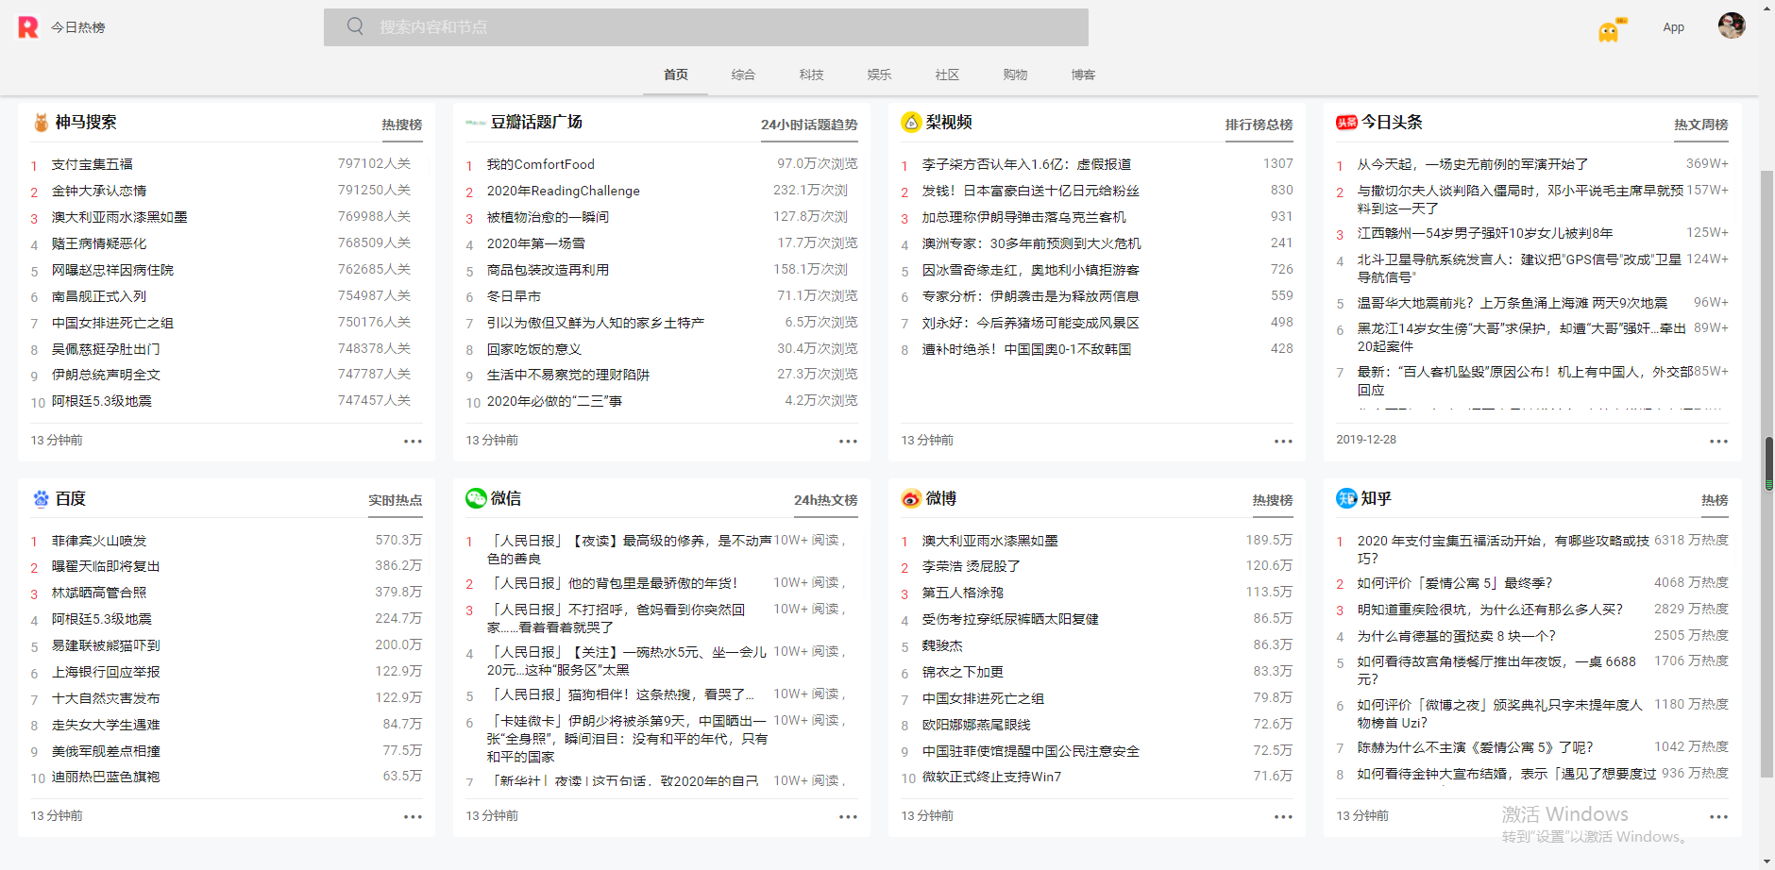Open 我的ComfortFood douban topic
1775x870 pixels.
541,164
